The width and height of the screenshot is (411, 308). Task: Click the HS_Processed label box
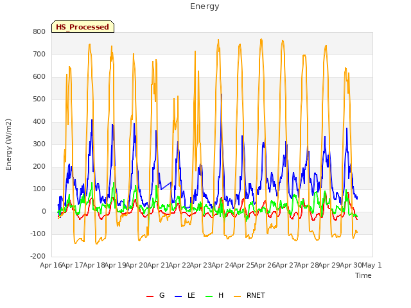(x=83, y=26)
